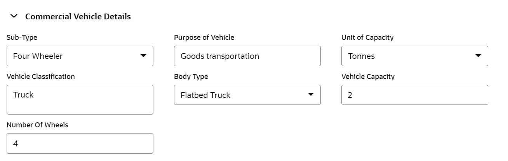Open the Body Type dropdown arrow

pos(311,94)
